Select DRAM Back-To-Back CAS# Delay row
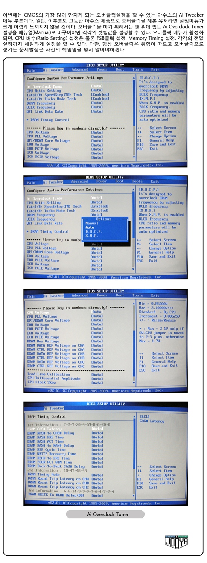This screenshot has width=207, height=563. [x=65, y=466]
